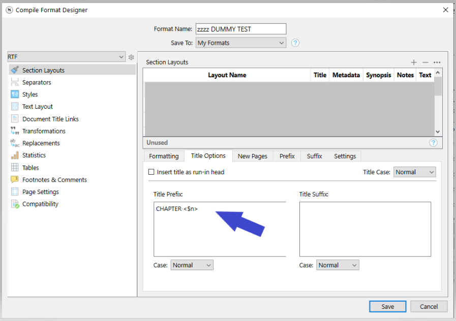The height and width of the screenshot is (321, 456).
Task: Click the Section Layouts paintbrush icon
Action: point(15,70)
